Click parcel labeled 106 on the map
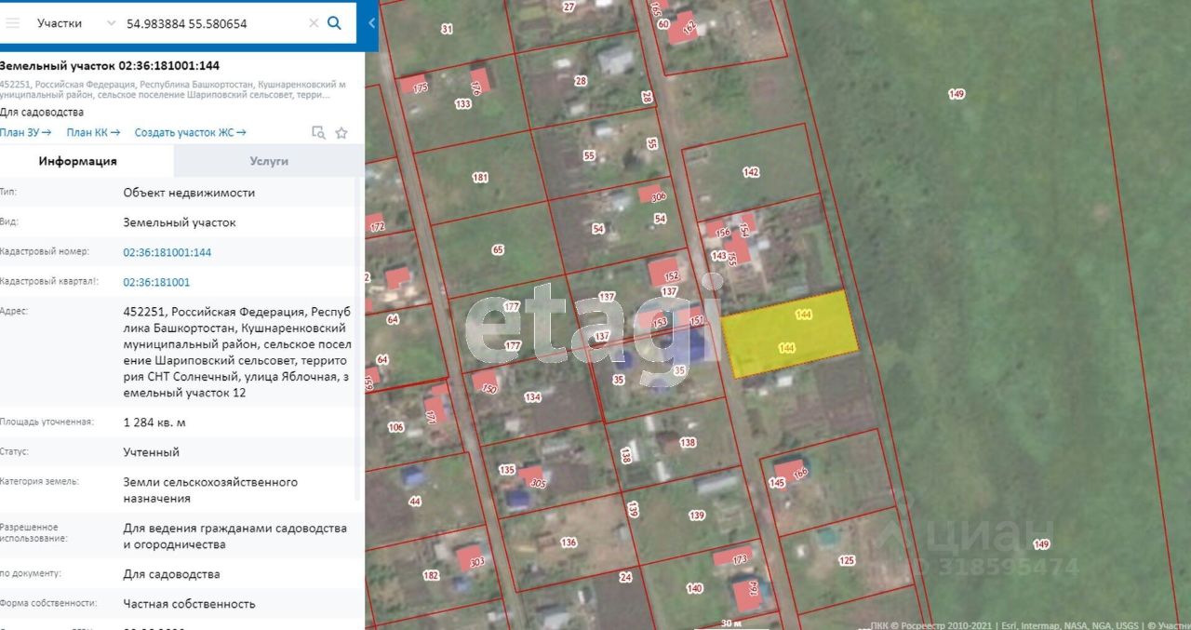The height and width of the screenshot is (630, 1191). coord(395,427)
